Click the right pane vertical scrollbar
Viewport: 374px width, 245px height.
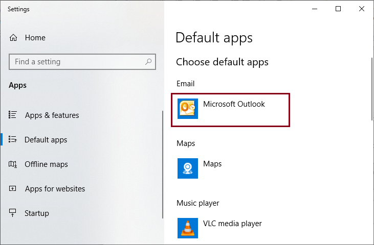click(372, 89)
